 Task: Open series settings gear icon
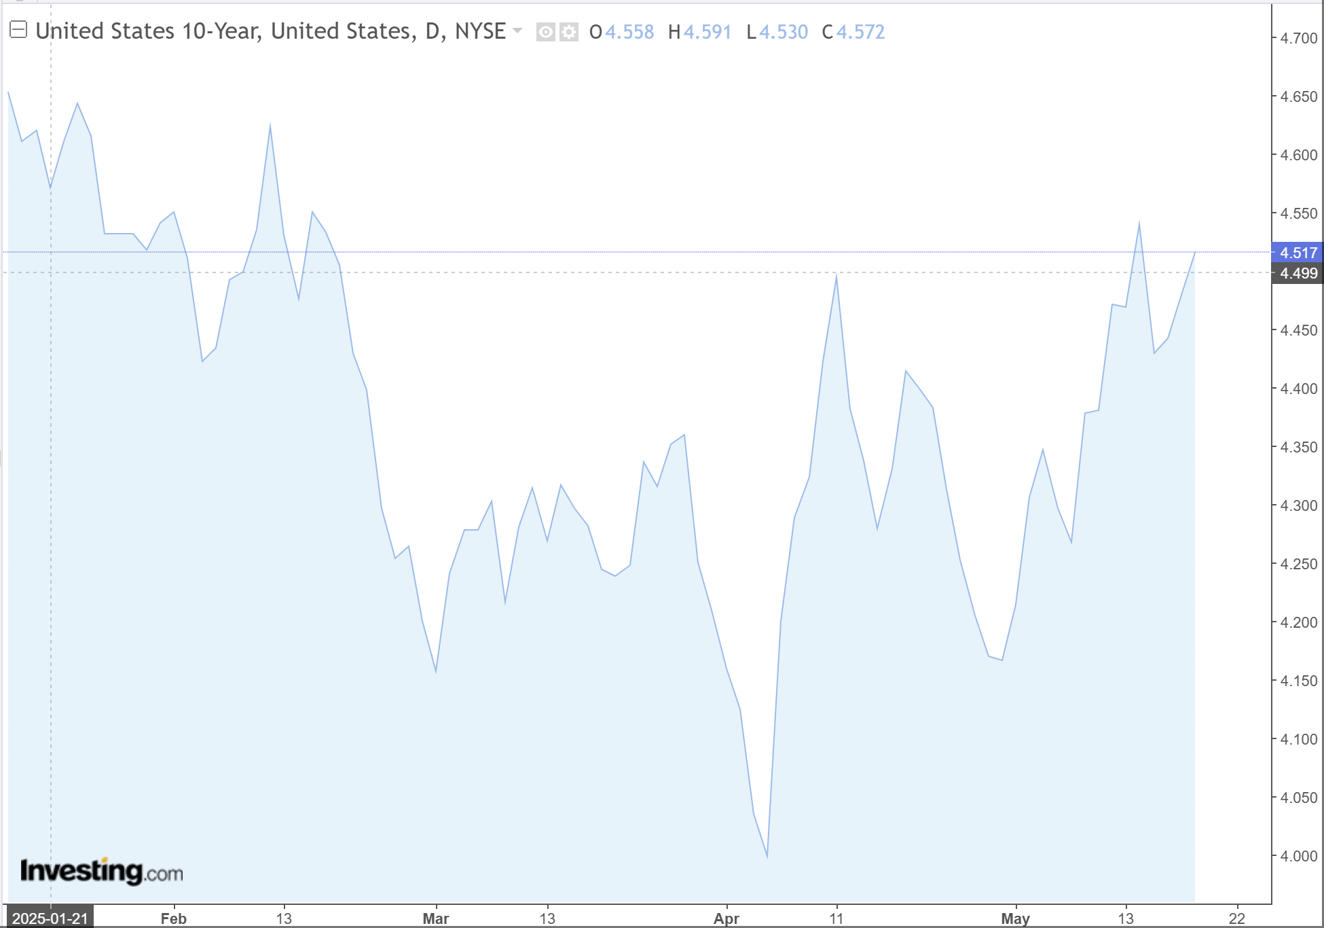(x=569, y=32)
